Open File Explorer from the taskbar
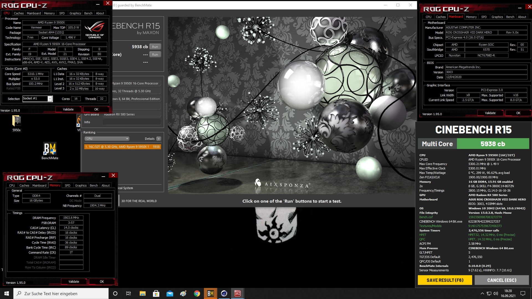Screen dimensions: 532x299 (142, 293)
